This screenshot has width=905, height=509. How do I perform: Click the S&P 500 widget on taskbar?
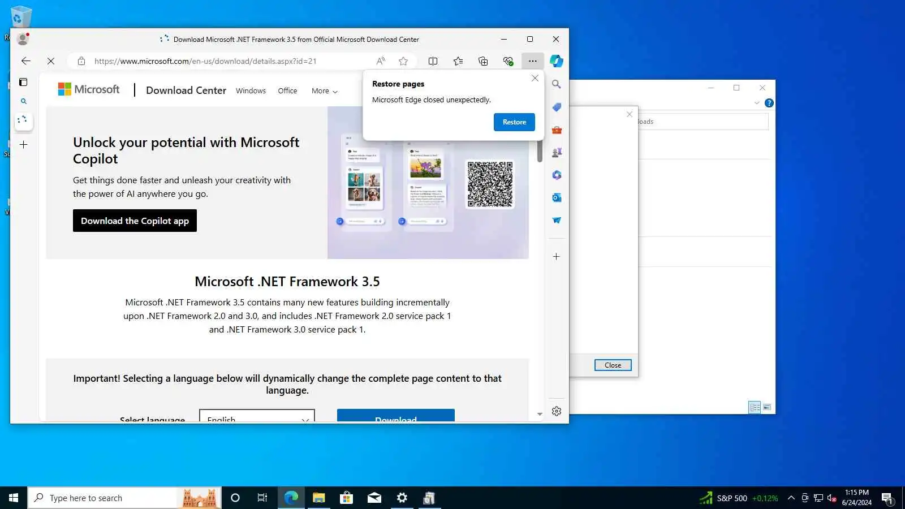[739, 498]
